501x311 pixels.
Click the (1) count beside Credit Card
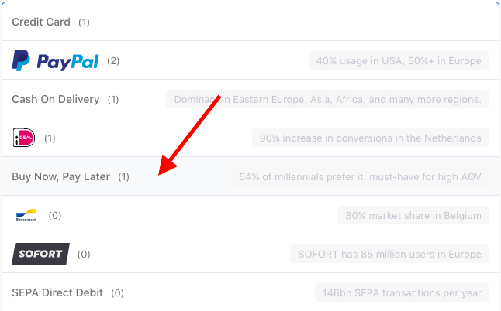(84, 22)
